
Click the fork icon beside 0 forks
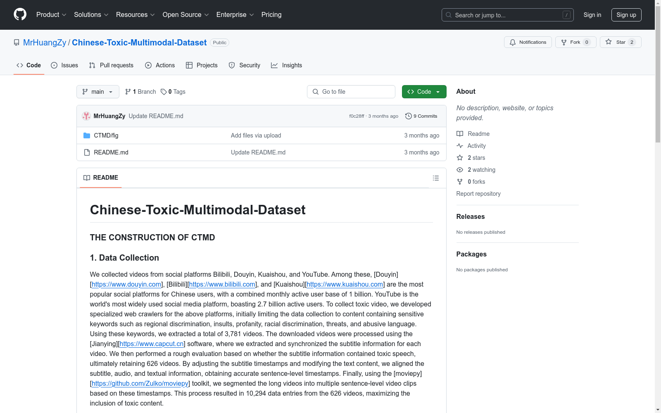coord(460,182)
